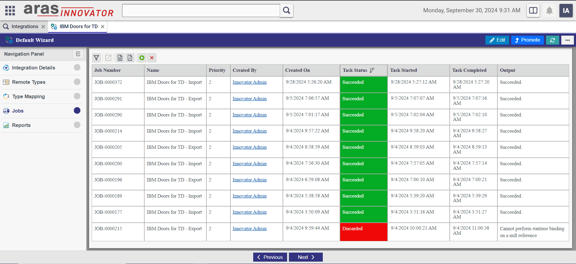Select the IBM Doors for TD tab
Viewport: 576px width, 264px height.
(x=78, y=27)
